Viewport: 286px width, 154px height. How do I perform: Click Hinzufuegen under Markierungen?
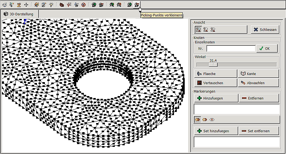[x=216, y=98]
